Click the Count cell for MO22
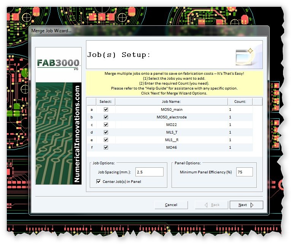291x244 pixels. [x=240, y=124]
